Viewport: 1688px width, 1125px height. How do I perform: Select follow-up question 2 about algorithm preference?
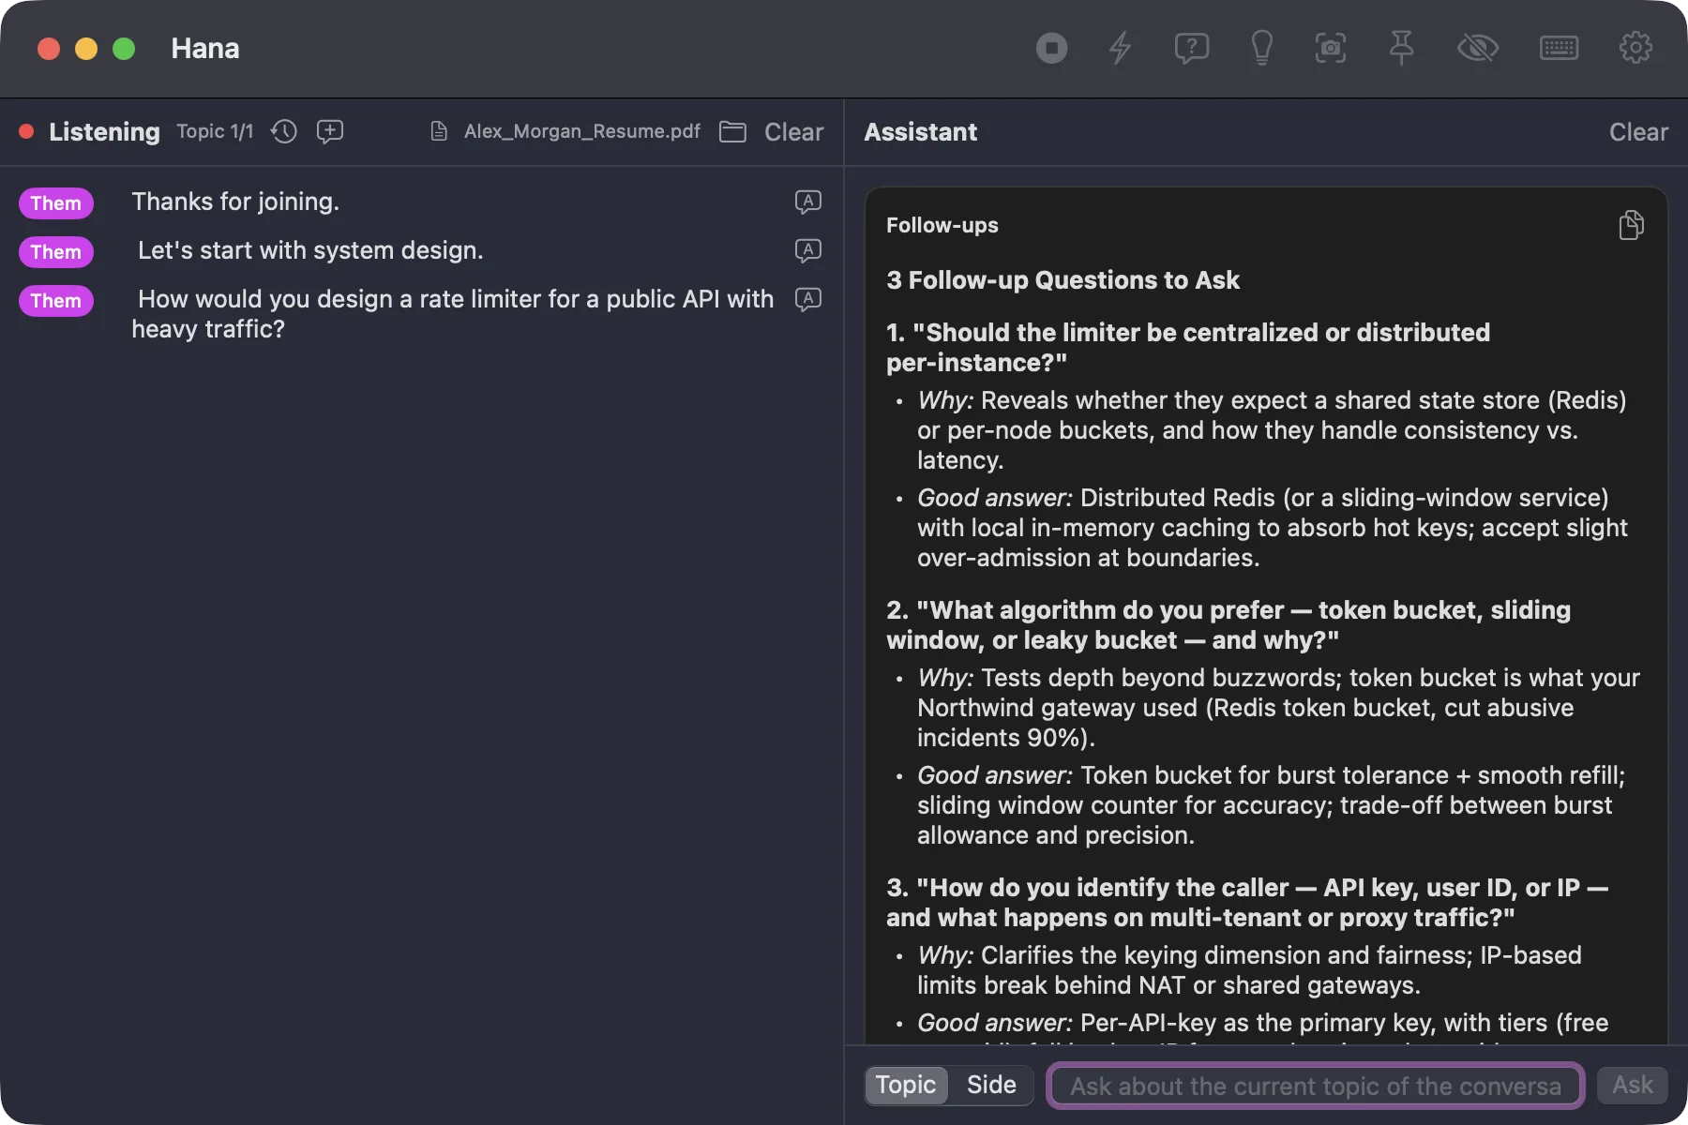1228,624
